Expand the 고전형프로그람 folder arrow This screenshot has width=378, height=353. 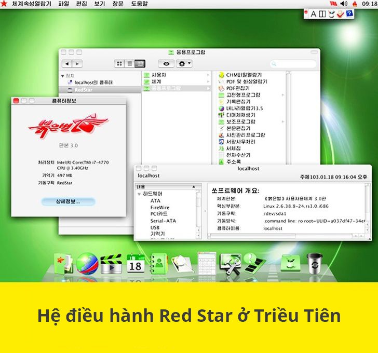coord(283,95)
